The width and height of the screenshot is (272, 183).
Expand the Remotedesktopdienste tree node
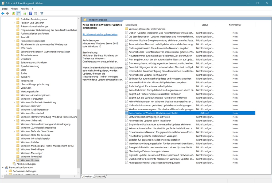14,41
